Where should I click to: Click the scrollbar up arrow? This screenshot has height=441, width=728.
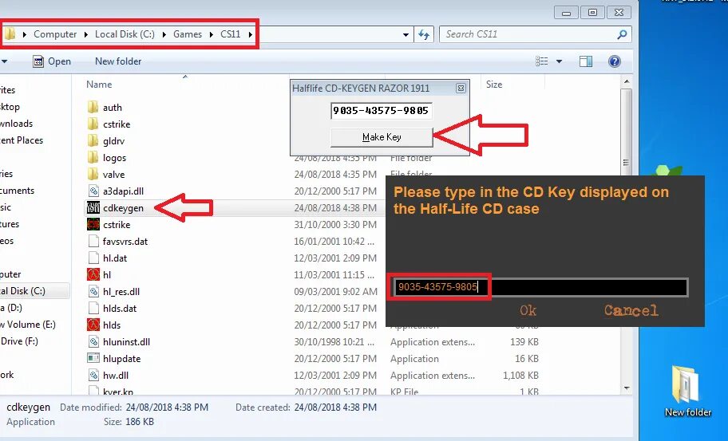627,82
